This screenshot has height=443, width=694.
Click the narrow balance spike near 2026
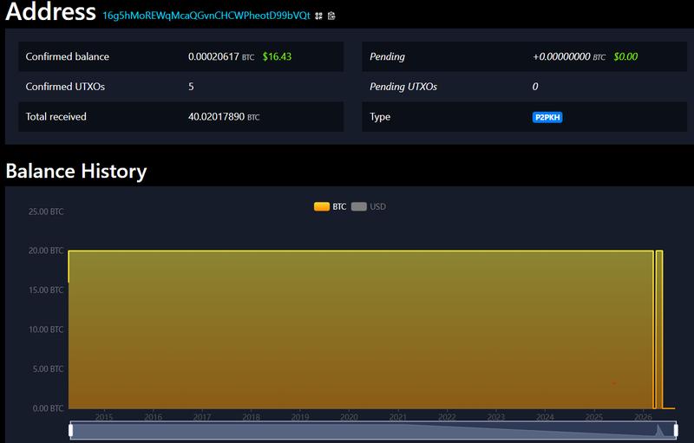coord(659,329)
